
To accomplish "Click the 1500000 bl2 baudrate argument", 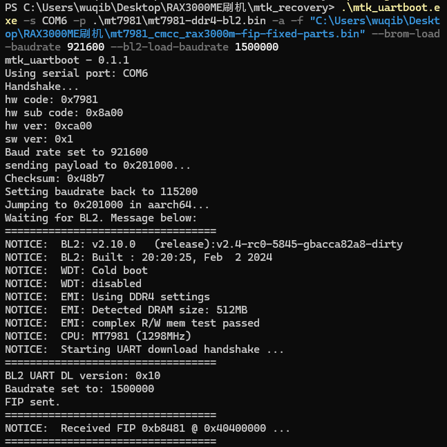I will 256,47.
